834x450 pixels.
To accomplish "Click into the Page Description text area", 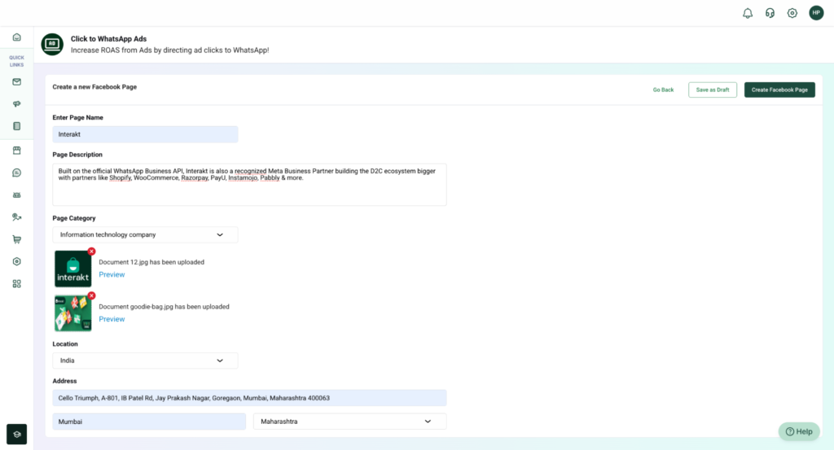I will pyautogui.click(x=249, y=185).
